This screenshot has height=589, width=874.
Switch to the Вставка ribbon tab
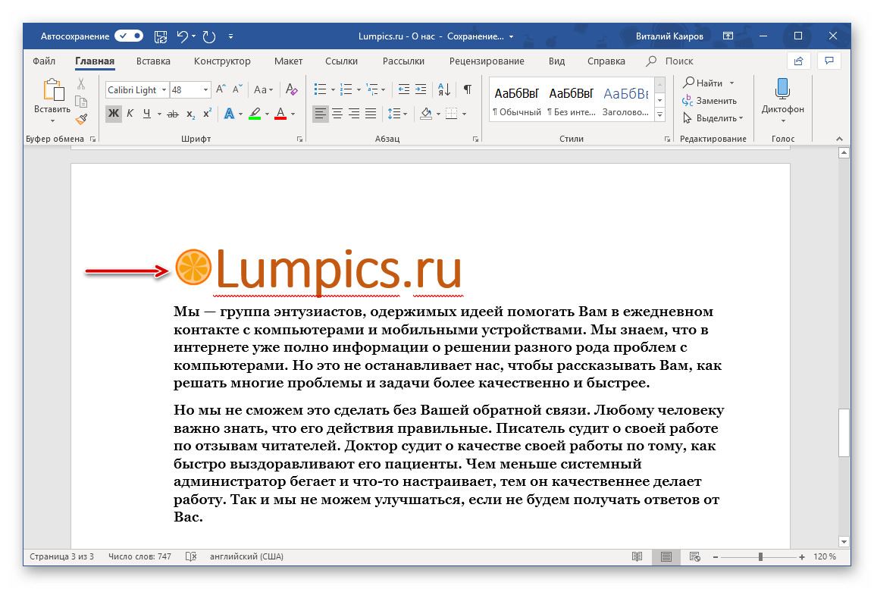153,61
